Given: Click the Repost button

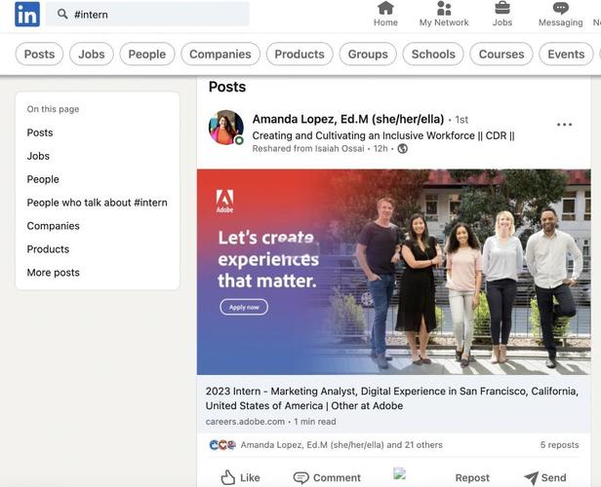Looking at the screenshot, I should point(472,478).
